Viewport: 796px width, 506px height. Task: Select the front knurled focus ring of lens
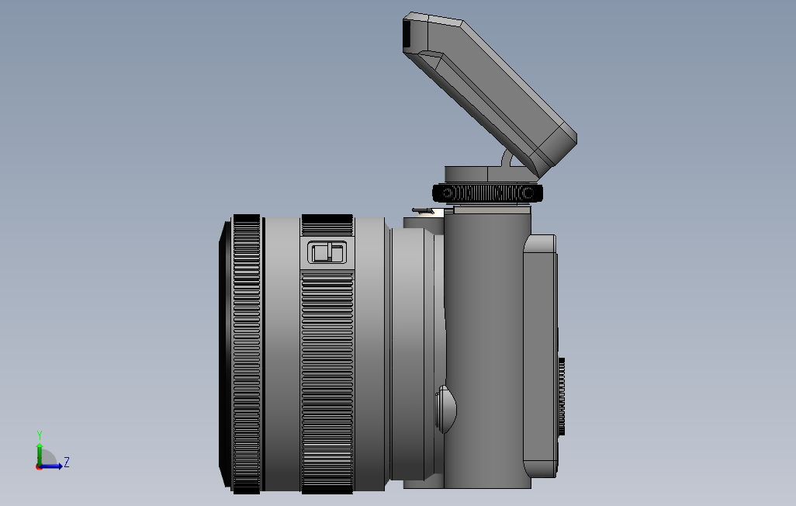tap(247, 354)
